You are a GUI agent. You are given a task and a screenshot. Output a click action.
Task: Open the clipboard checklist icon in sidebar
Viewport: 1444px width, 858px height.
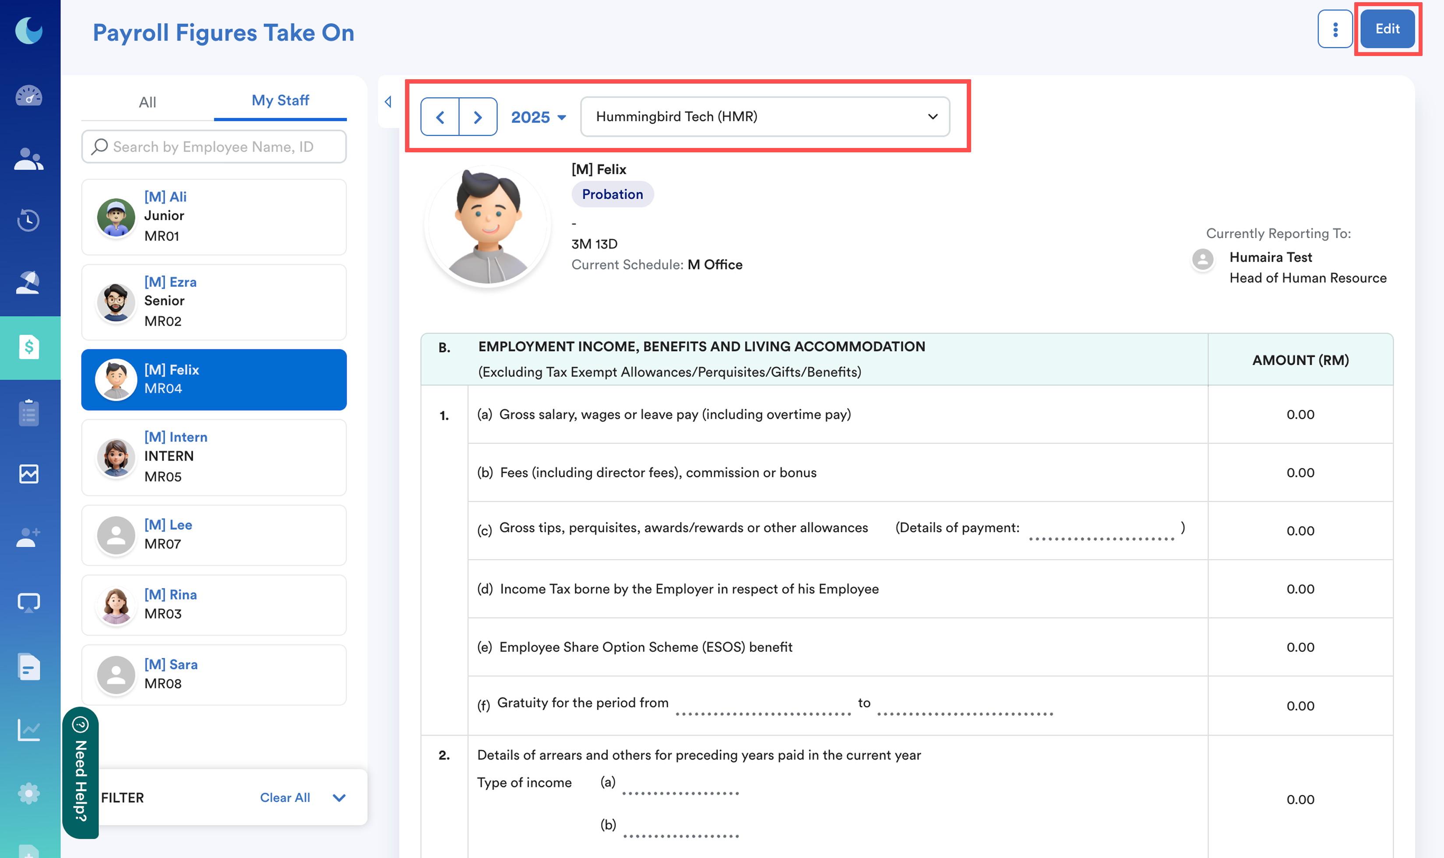coord(29,412)
